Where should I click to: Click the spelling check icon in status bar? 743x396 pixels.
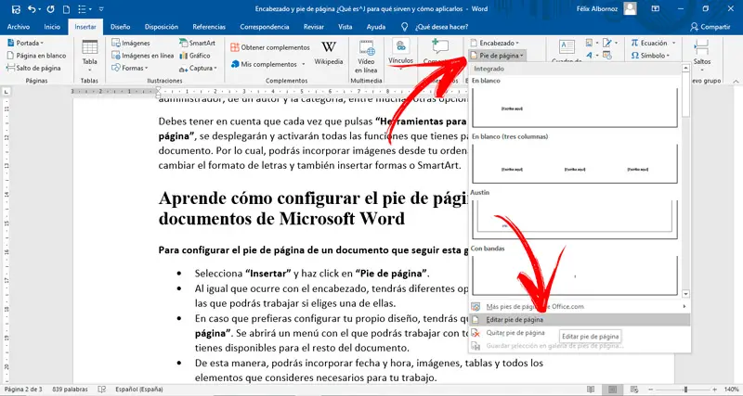tap(101, 390)
